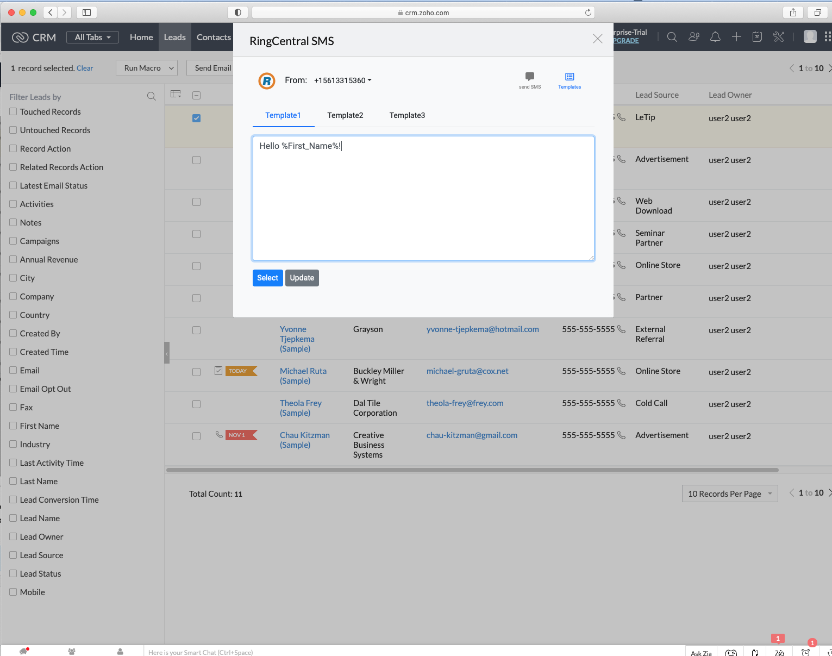Image resolution: width=832 pixels, height=656 pixels.
Task: Check Untouched Records filter
Action: 13,130
